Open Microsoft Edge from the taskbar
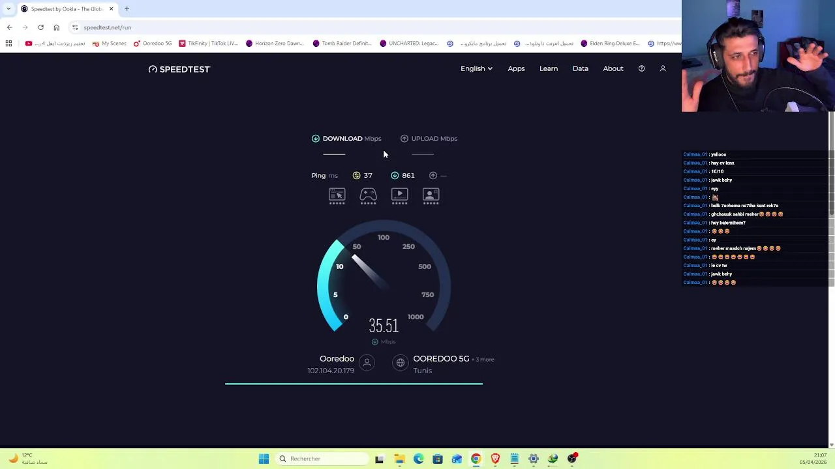 tap(418, 459)
